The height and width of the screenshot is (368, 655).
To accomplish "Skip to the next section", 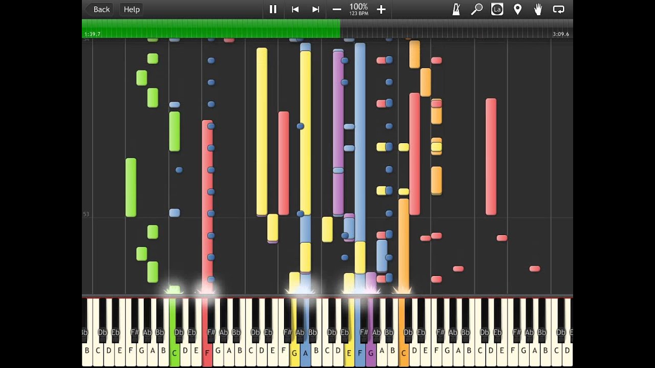I will point(316,9).
